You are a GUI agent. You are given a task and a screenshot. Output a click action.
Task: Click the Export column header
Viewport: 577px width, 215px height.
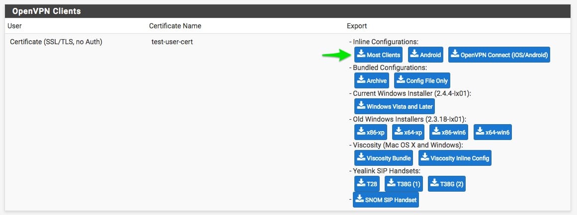[357, 26]
